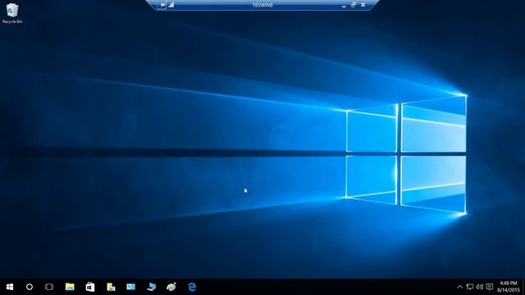
Task: Launch File Explorer from the taskbar
Action: [70, 287]
